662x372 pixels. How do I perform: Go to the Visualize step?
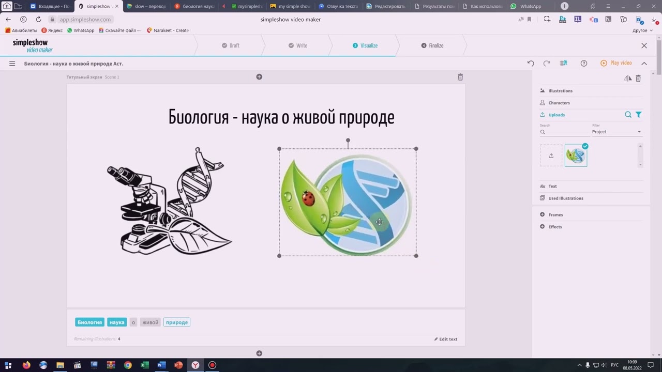(365, 45)
